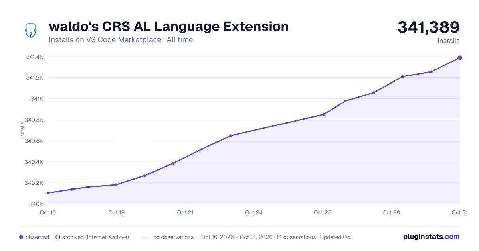Click the large final data point on Oct 31
Viewport: 479px width, 251px height.
460,58
